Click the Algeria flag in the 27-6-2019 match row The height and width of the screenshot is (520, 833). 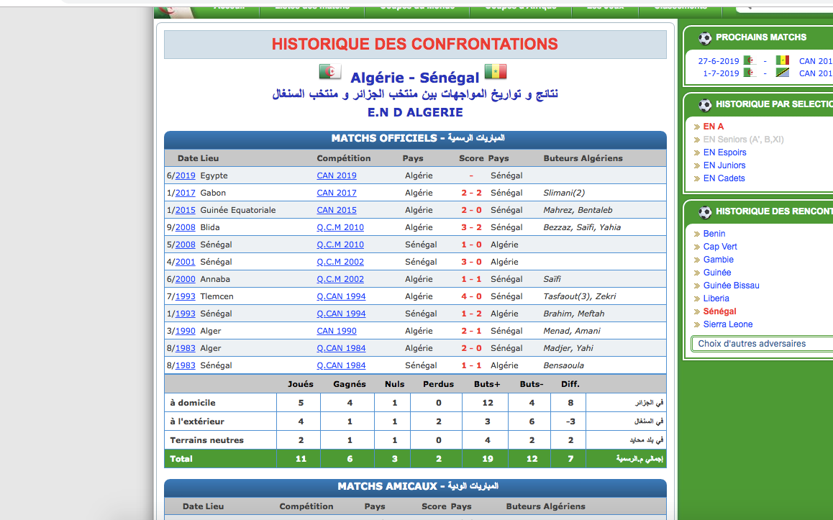click(x=749, y=61)
